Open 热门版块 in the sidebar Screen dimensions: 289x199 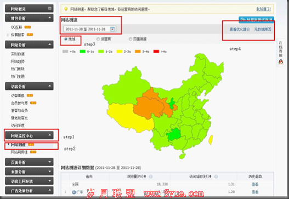pos(18,69)
